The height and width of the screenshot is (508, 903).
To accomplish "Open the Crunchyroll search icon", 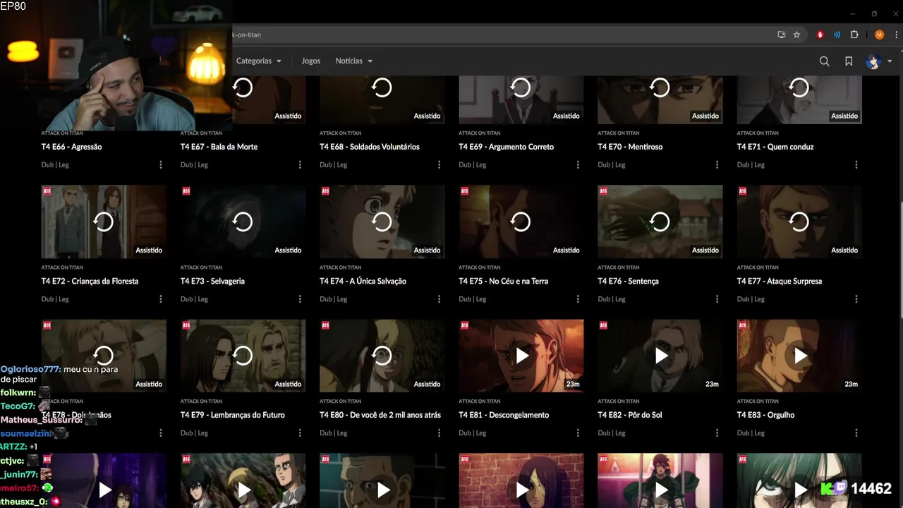I will (824, 61).
